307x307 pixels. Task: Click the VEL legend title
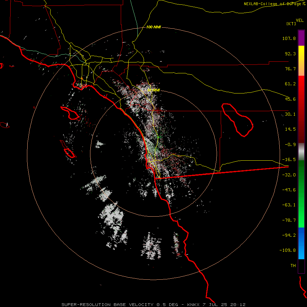pos(299,20)
